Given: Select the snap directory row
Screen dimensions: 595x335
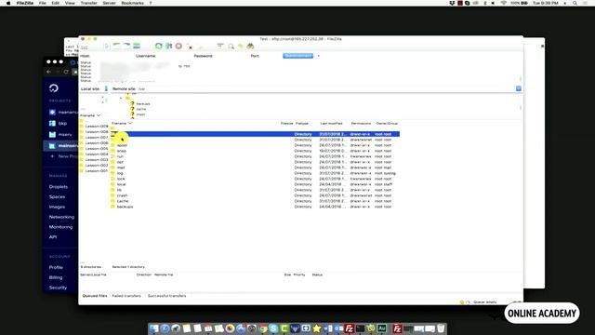Looking at the screenshot, I should [255, 151].
